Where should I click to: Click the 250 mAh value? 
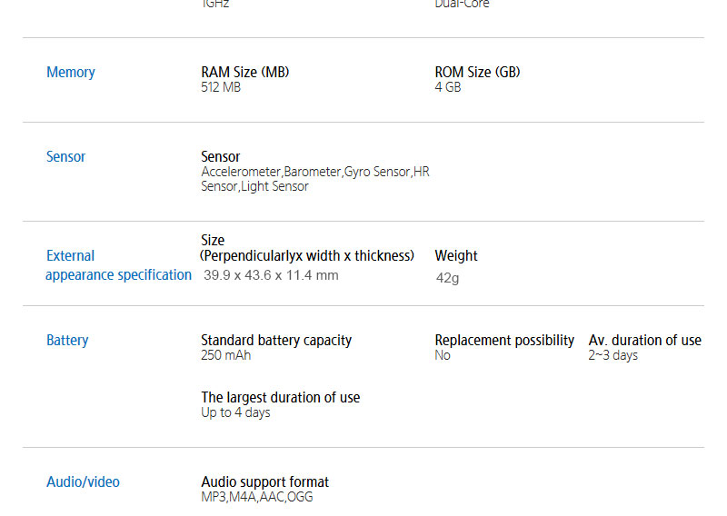pos(226,355)
